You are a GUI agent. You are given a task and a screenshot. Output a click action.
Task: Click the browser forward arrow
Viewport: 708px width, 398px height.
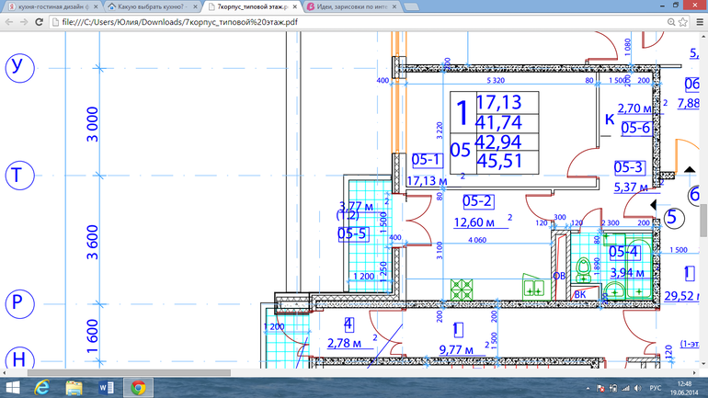click(x=27, y=22)
